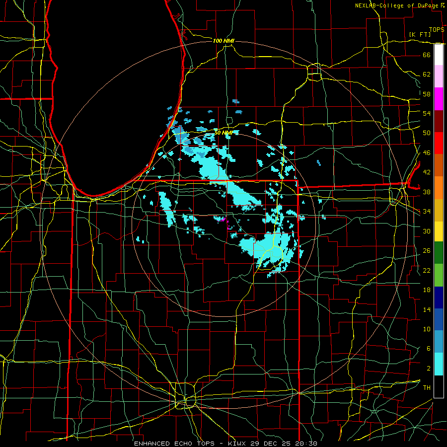Select the 46 value on legend scale

(x=427, y=153)
